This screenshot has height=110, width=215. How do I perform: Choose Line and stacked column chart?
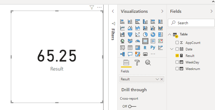pos(145,28)
